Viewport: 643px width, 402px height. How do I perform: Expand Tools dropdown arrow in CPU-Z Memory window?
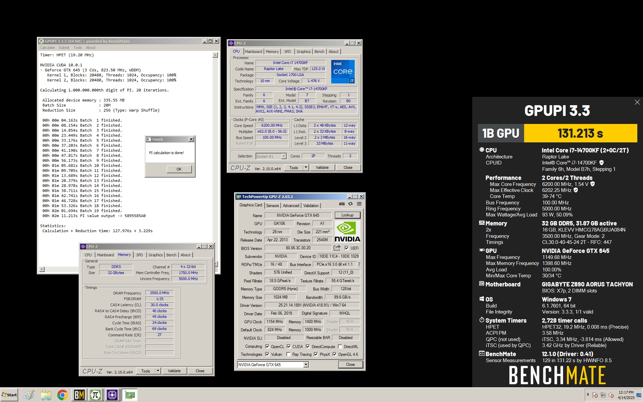(158, 371)
